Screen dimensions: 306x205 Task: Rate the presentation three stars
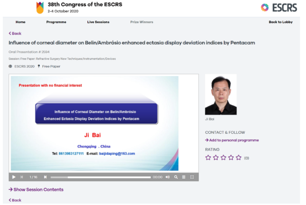(223, 158)
